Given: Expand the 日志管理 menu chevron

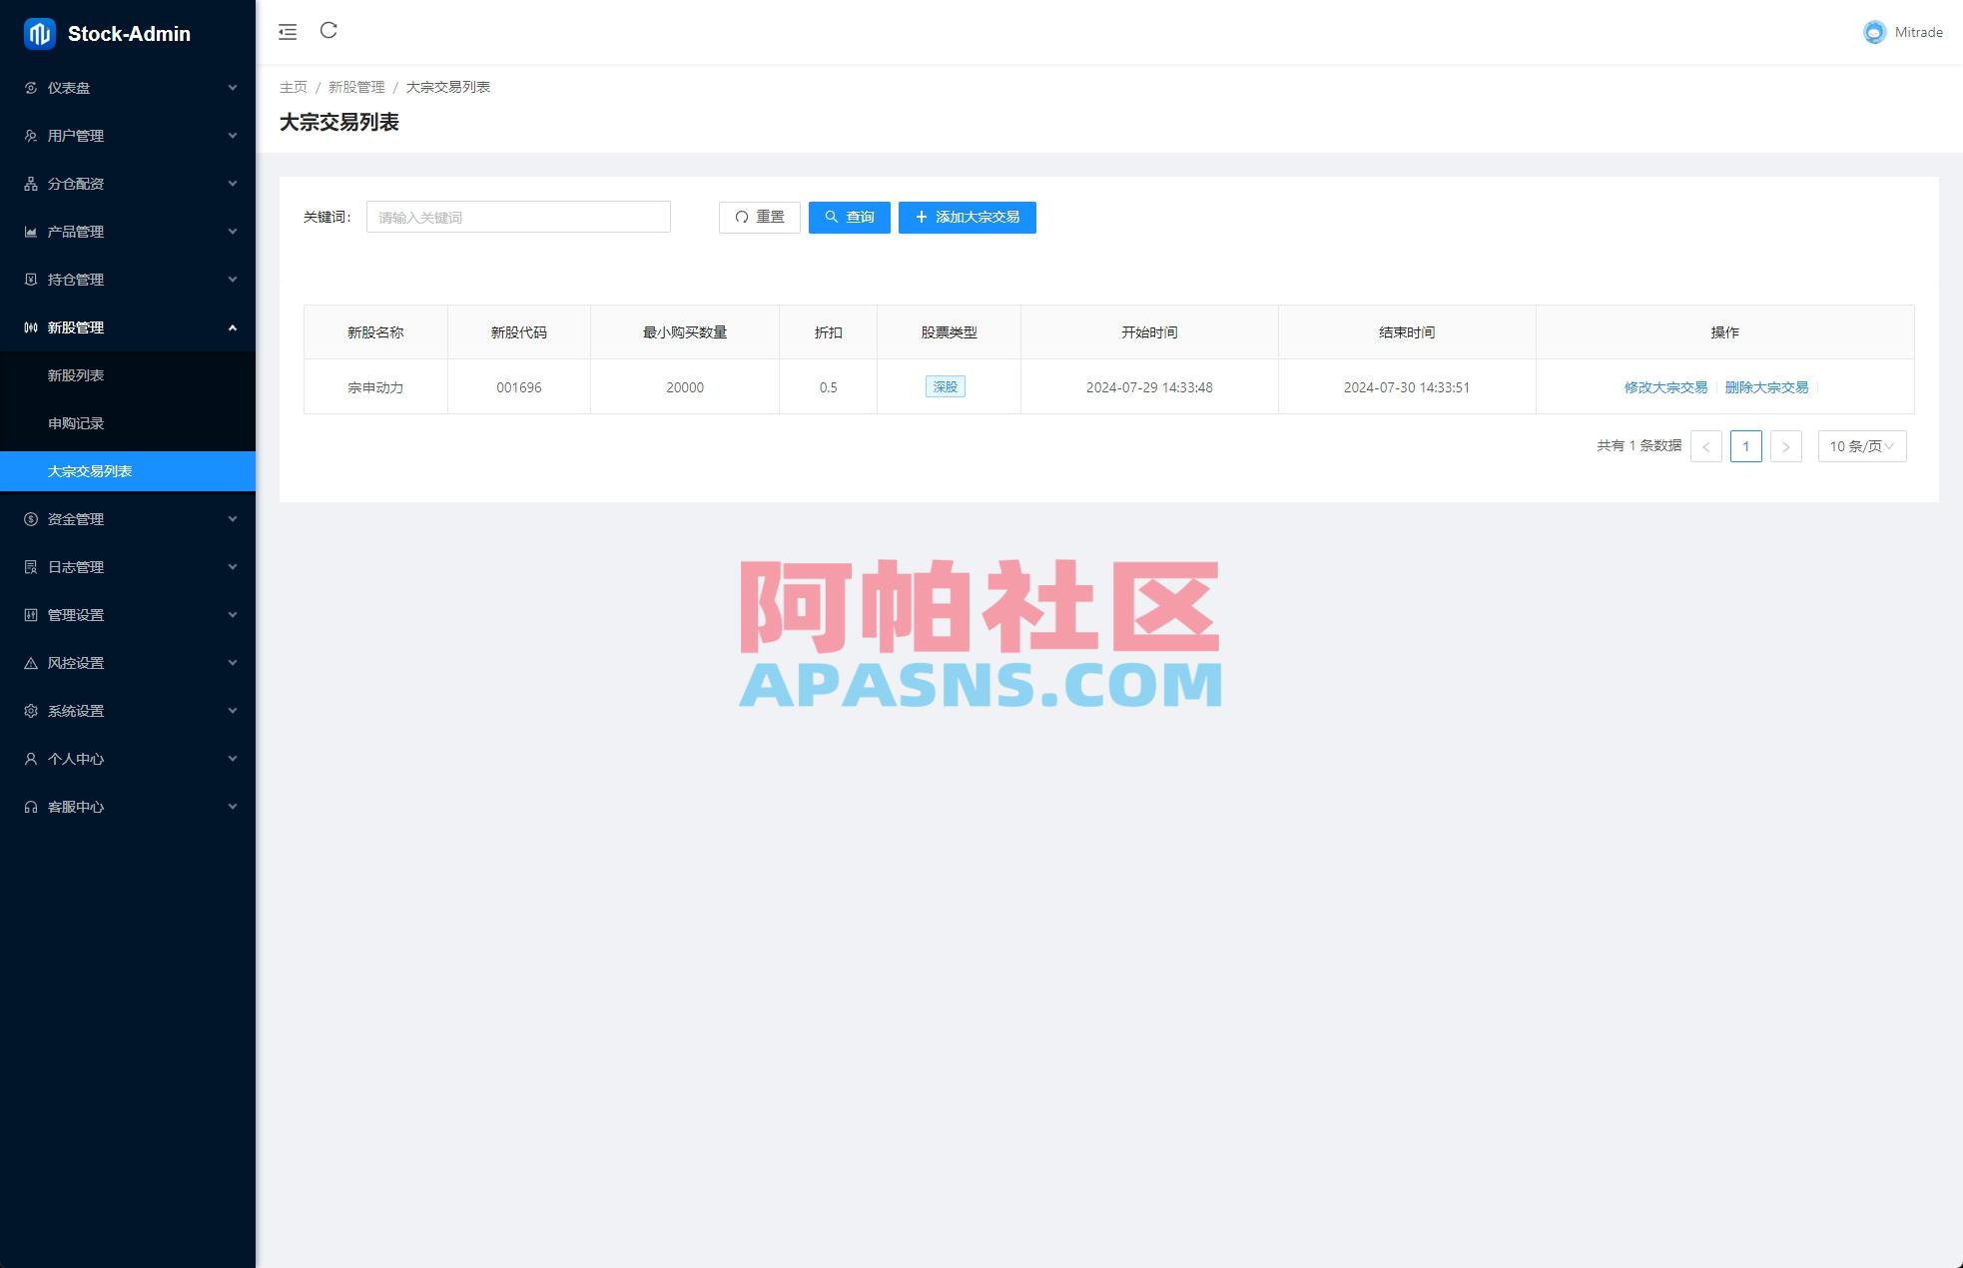Looking at the screenshot, I should tap(233, 567).
